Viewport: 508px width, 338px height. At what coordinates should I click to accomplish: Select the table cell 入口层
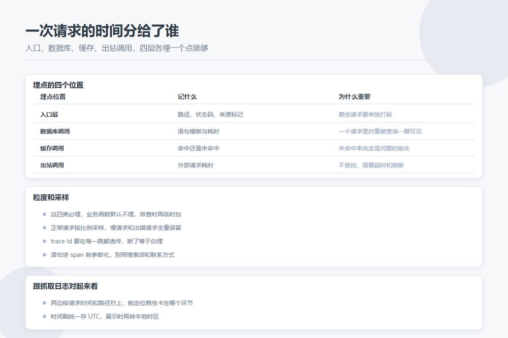(x=49, y=115)
